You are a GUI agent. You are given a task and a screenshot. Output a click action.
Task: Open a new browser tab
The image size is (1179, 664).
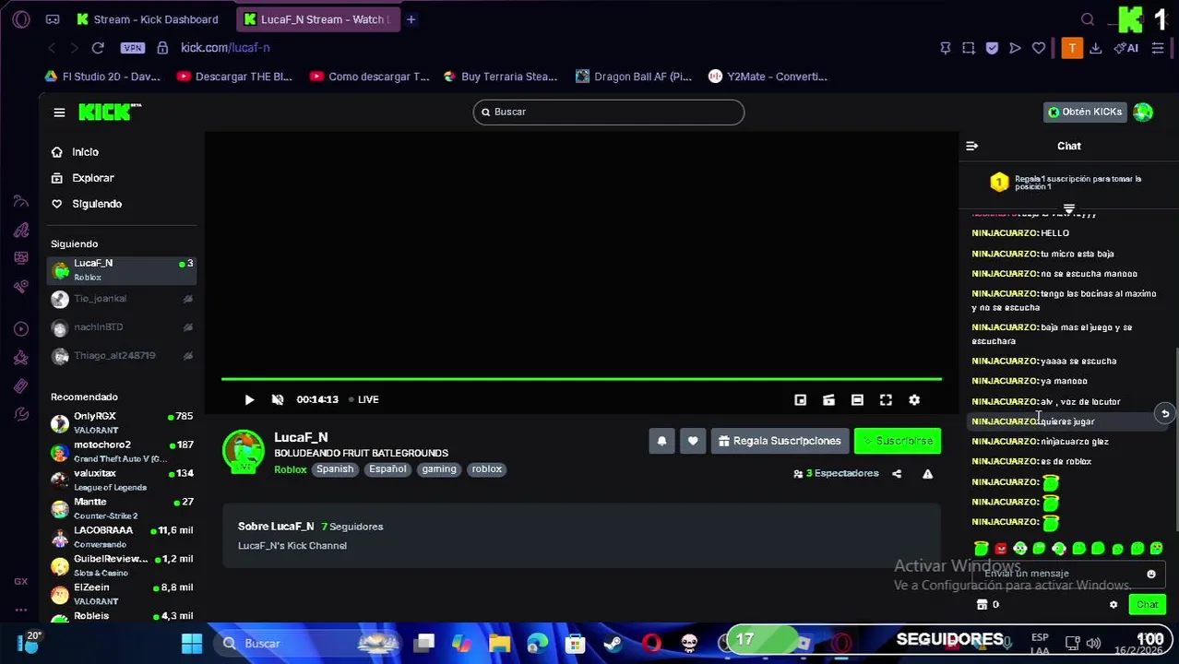coord(411,19)
